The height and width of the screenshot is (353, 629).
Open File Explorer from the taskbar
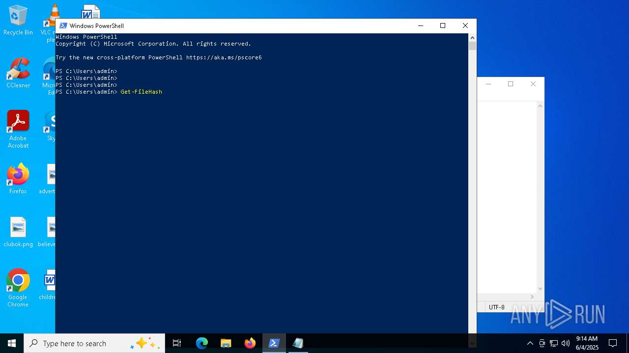[x=226, y=343]
